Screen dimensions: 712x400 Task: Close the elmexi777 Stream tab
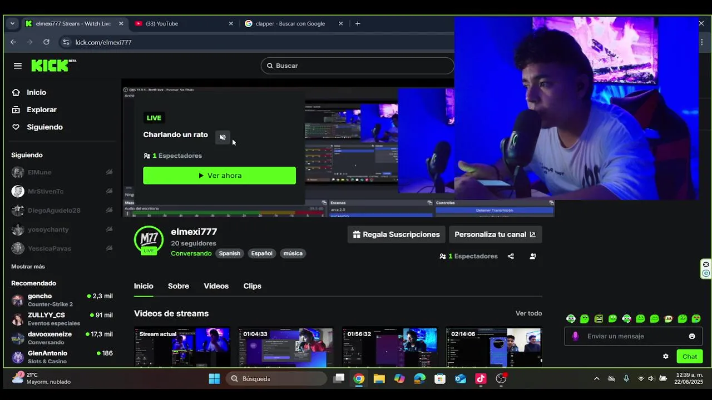tap(121, 23)
